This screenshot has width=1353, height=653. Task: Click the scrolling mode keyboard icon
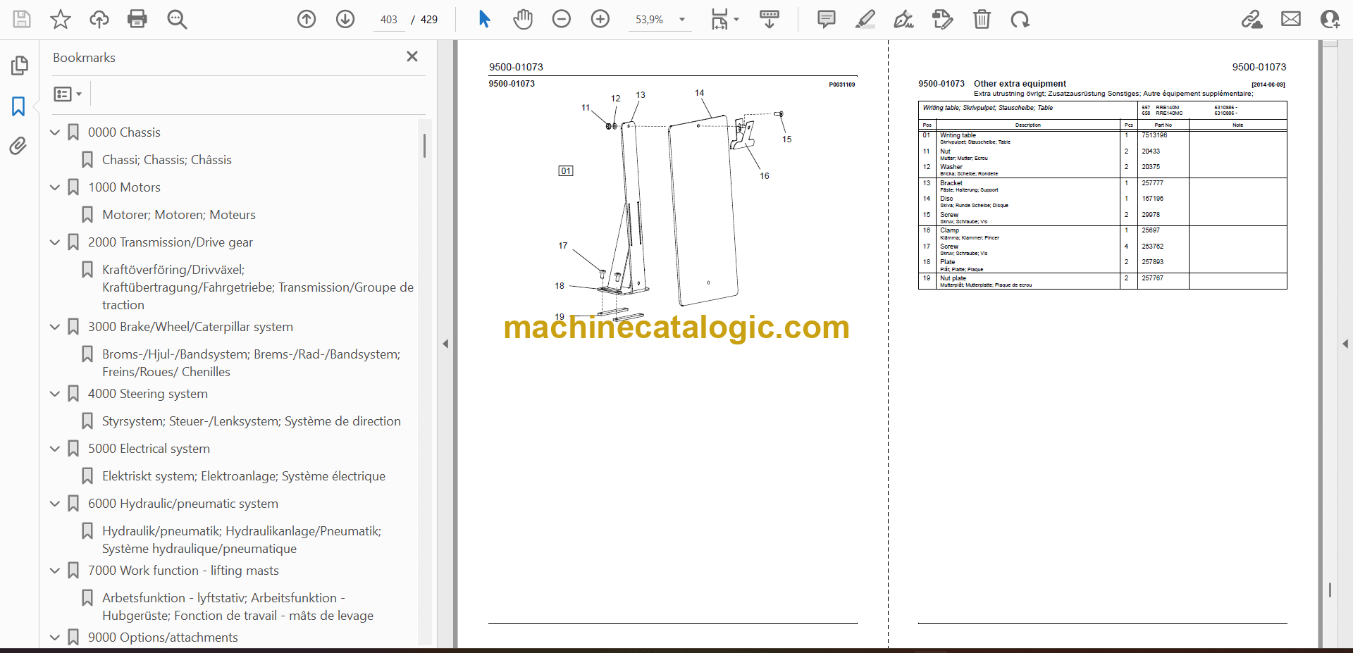770,19
